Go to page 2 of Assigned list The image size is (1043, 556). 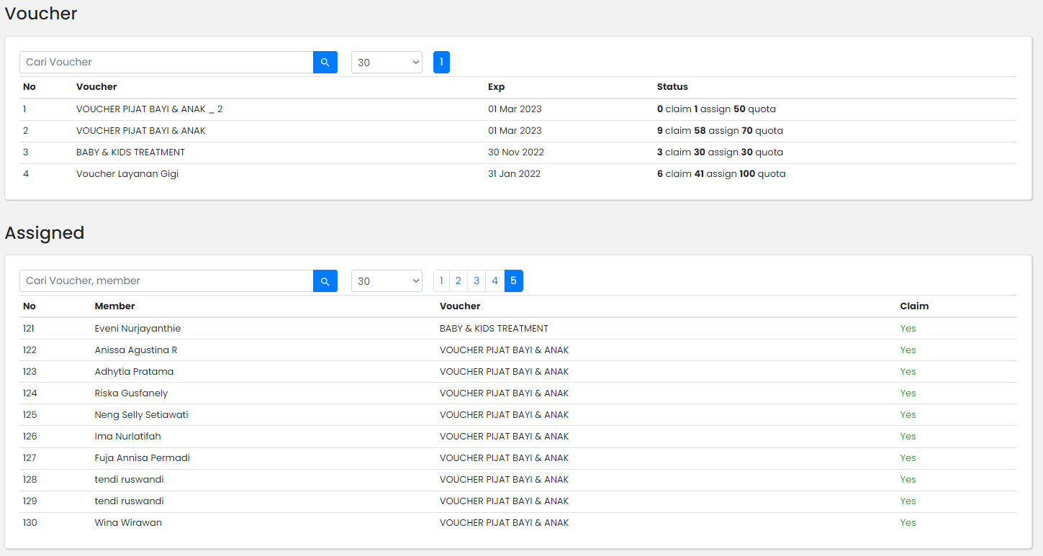click(459, 281)
